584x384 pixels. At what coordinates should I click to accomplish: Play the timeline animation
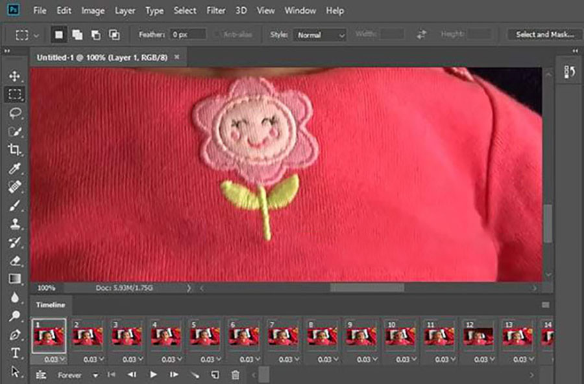[153, 374]
